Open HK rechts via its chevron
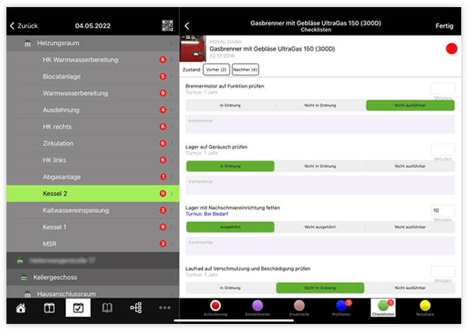The image size is (469, 331). click(171, 127)
